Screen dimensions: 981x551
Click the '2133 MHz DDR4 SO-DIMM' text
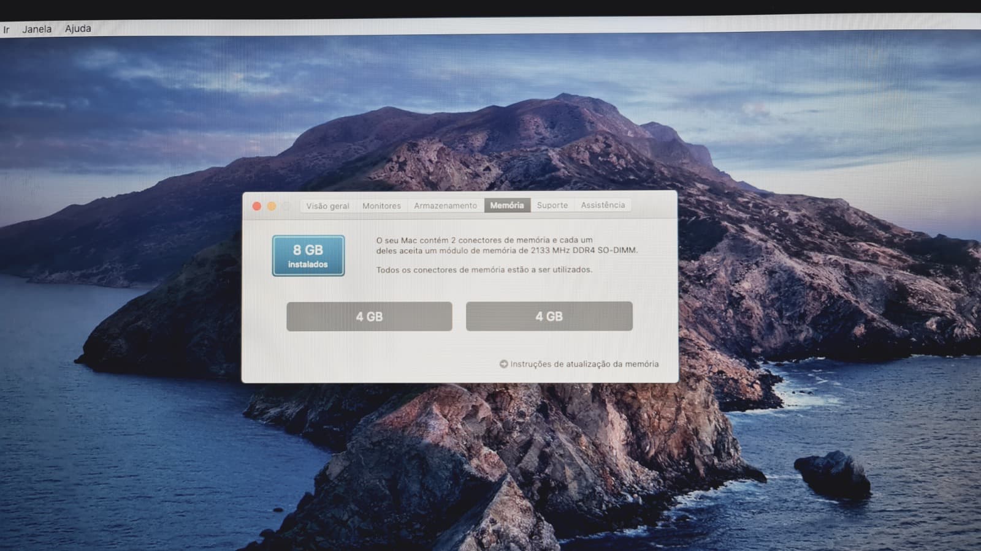[x=584, y=250]
